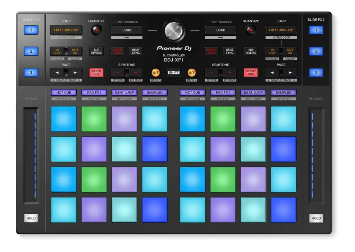Toggle the right deck SLIP REVERSE button
355x252 pixels.
(251, 51)
